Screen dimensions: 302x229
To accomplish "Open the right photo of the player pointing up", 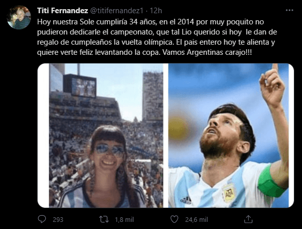I will click(231, 136).
